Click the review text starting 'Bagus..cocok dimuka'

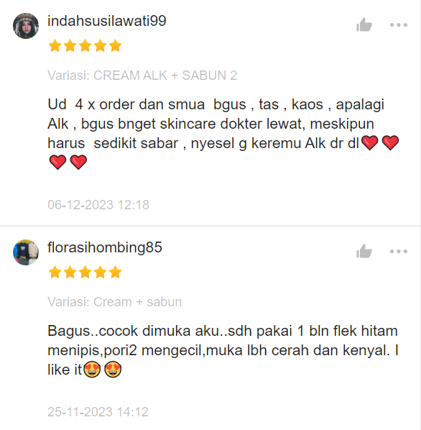[223, 350]
